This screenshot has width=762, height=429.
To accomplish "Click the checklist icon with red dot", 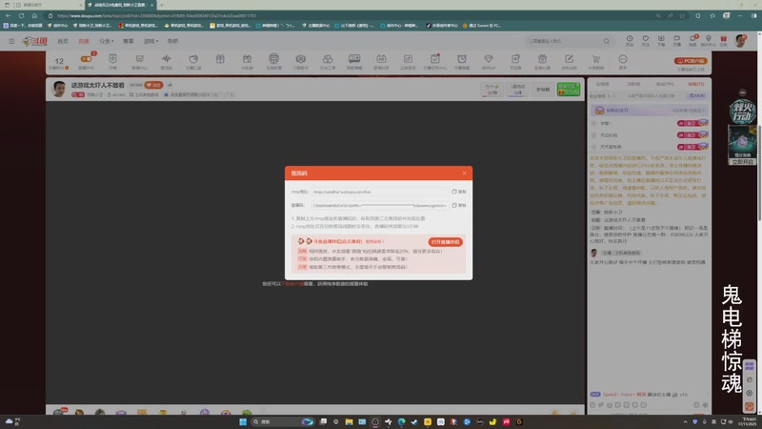I will pyautogui.click(x=435, y=59).
